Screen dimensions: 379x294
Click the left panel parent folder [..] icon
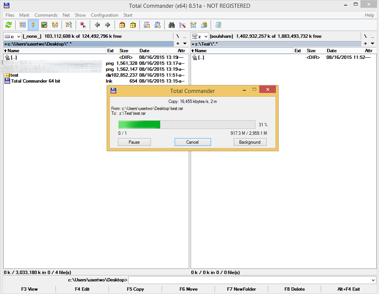[x=7, y=57]
